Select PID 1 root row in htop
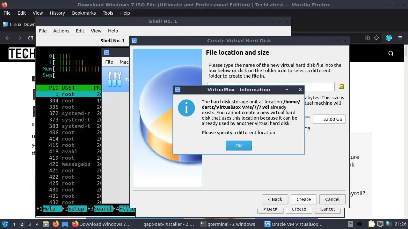 tap(69, 94)
